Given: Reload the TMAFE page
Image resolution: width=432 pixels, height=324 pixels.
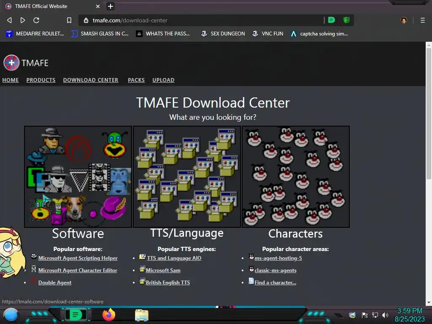Looking at the screenshot, I should pos(36,20).
